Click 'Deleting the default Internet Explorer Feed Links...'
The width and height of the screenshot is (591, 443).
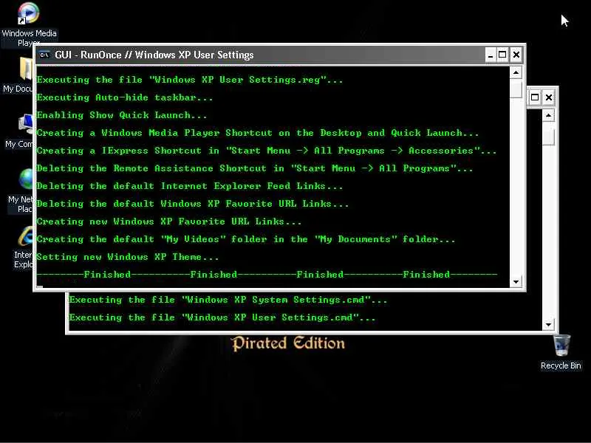pos(190,186)
